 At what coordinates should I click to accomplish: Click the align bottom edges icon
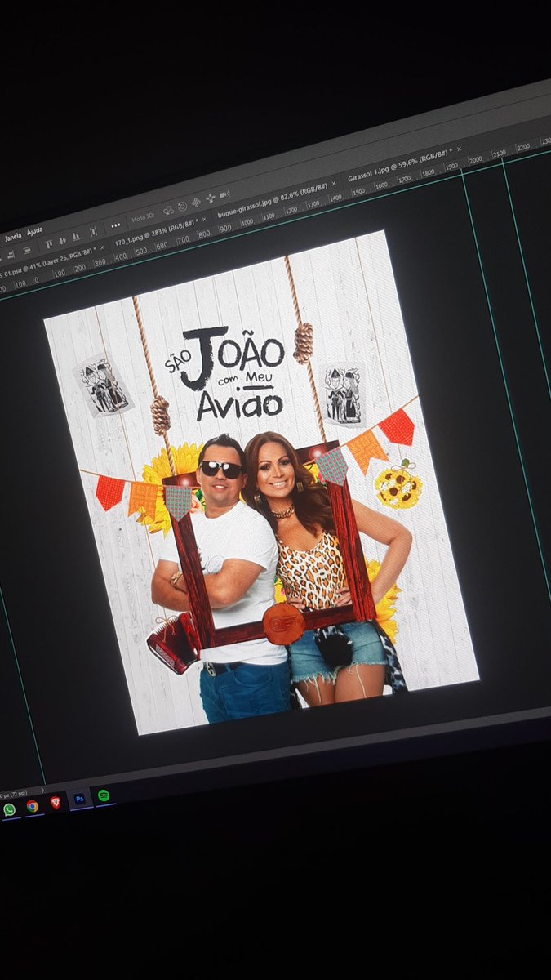[75, 236]
